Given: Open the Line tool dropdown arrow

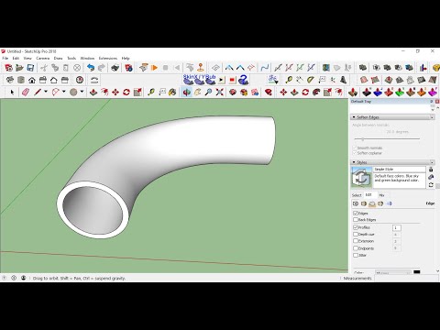Looking at the screenshot, I should click(46, 92).
